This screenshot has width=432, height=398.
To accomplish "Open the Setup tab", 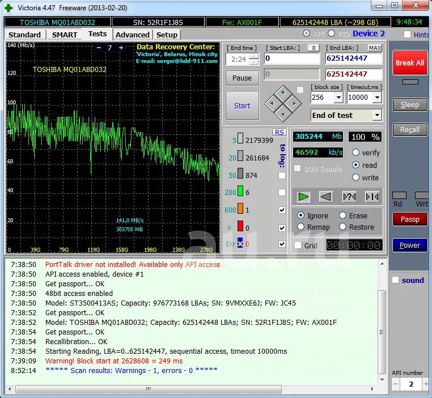I will [167, 35].
